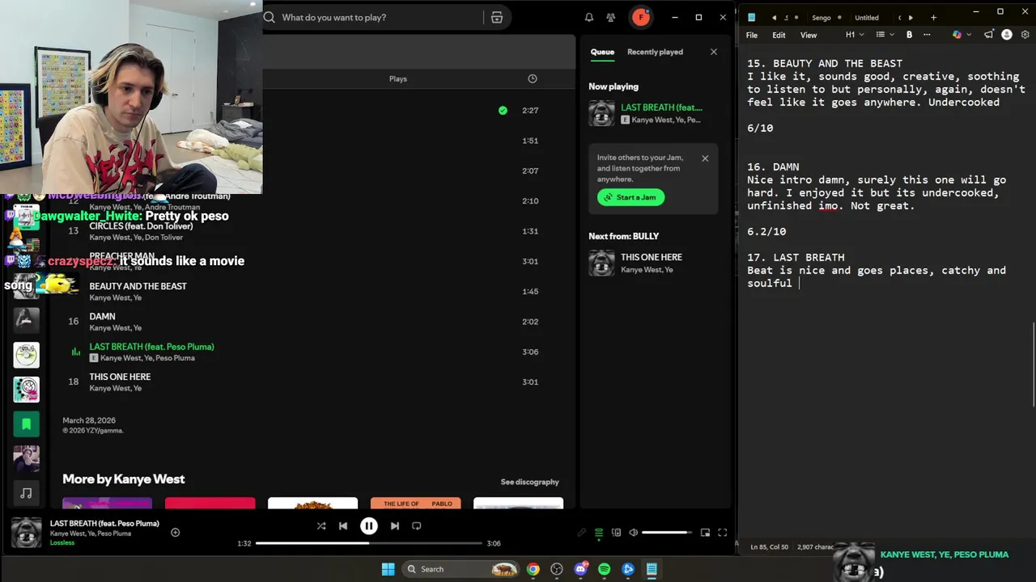Click the Notepad vertical scrollbar

1033,366
